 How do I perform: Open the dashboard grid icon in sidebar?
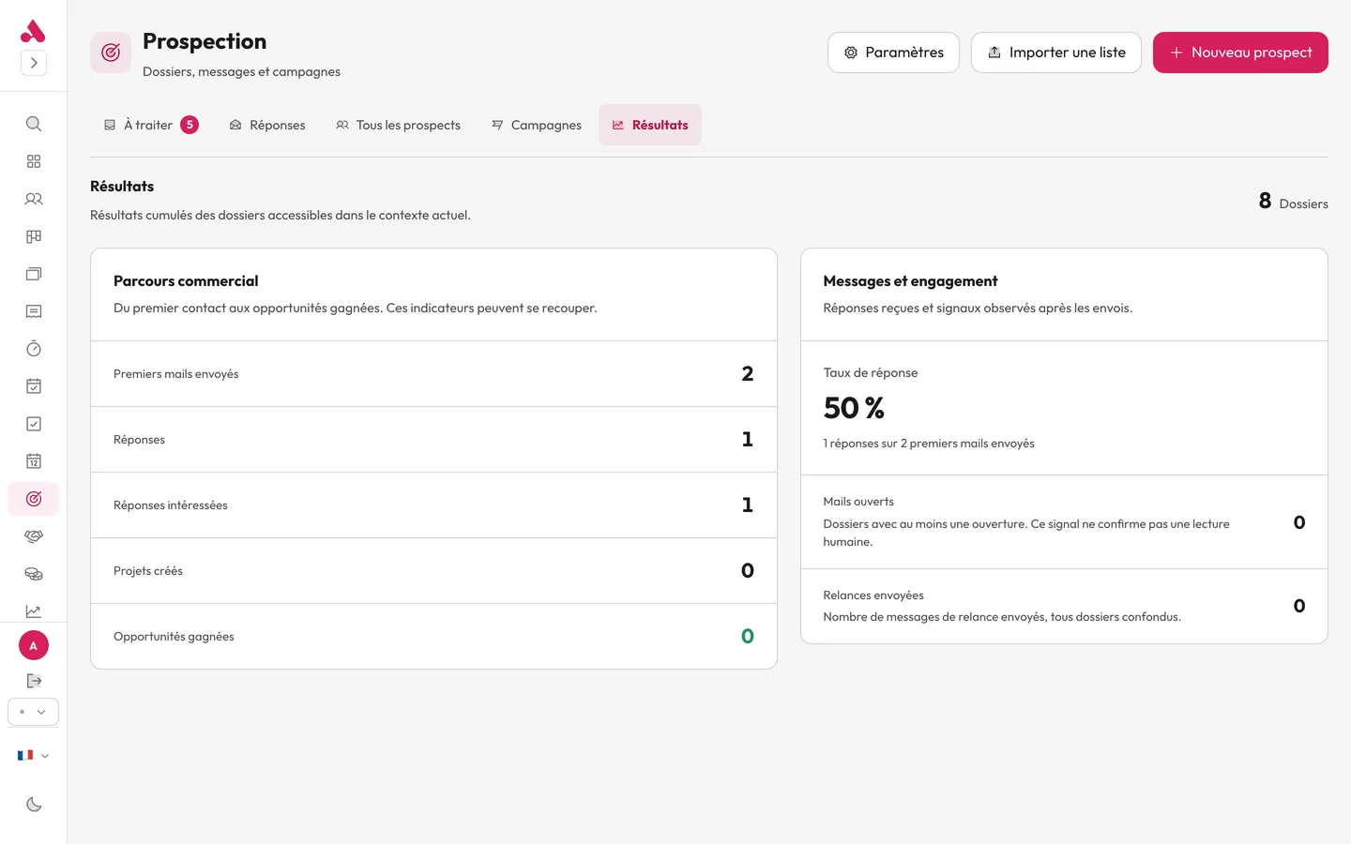coord(34,161)
